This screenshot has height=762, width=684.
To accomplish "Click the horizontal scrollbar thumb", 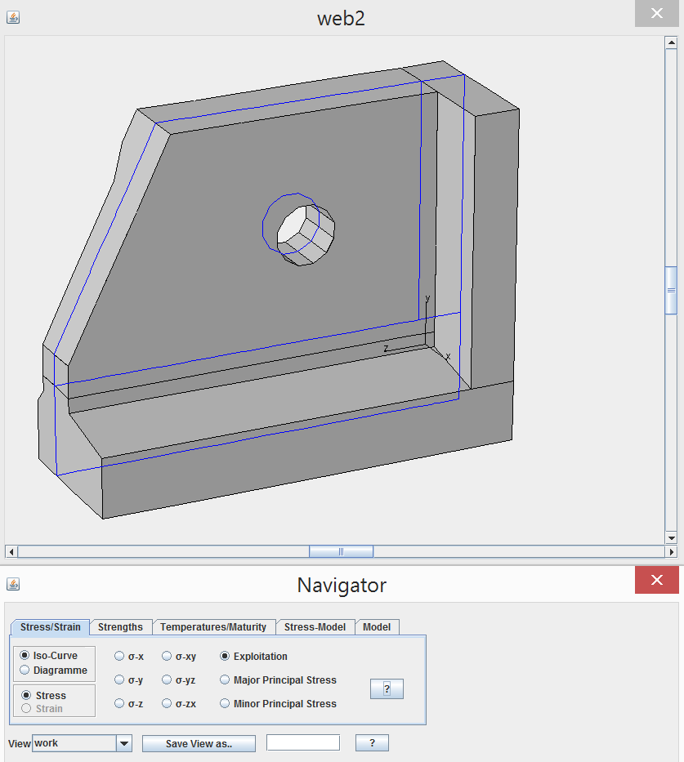I will point(341,551).
